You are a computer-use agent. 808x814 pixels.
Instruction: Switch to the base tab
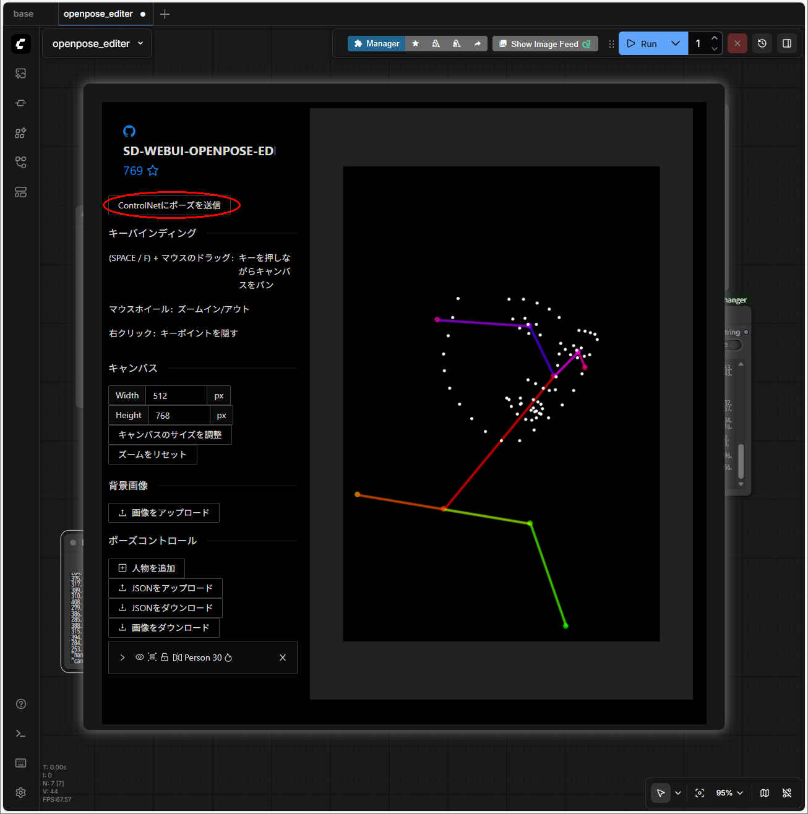coord(24,14)
